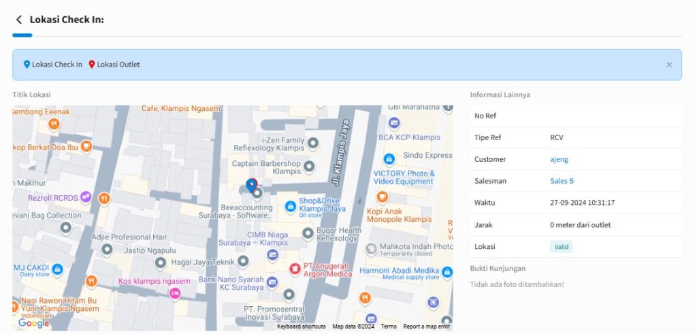Open the i-Zen Family Reflexology map pin
Viewport: 697px width, 334px height.
coord(313,143)
